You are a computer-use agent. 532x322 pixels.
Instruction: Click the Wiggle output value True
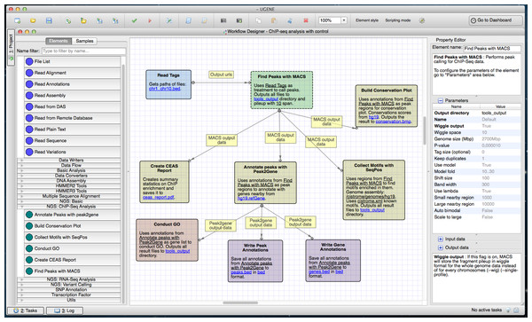click(x=487, y=126)
